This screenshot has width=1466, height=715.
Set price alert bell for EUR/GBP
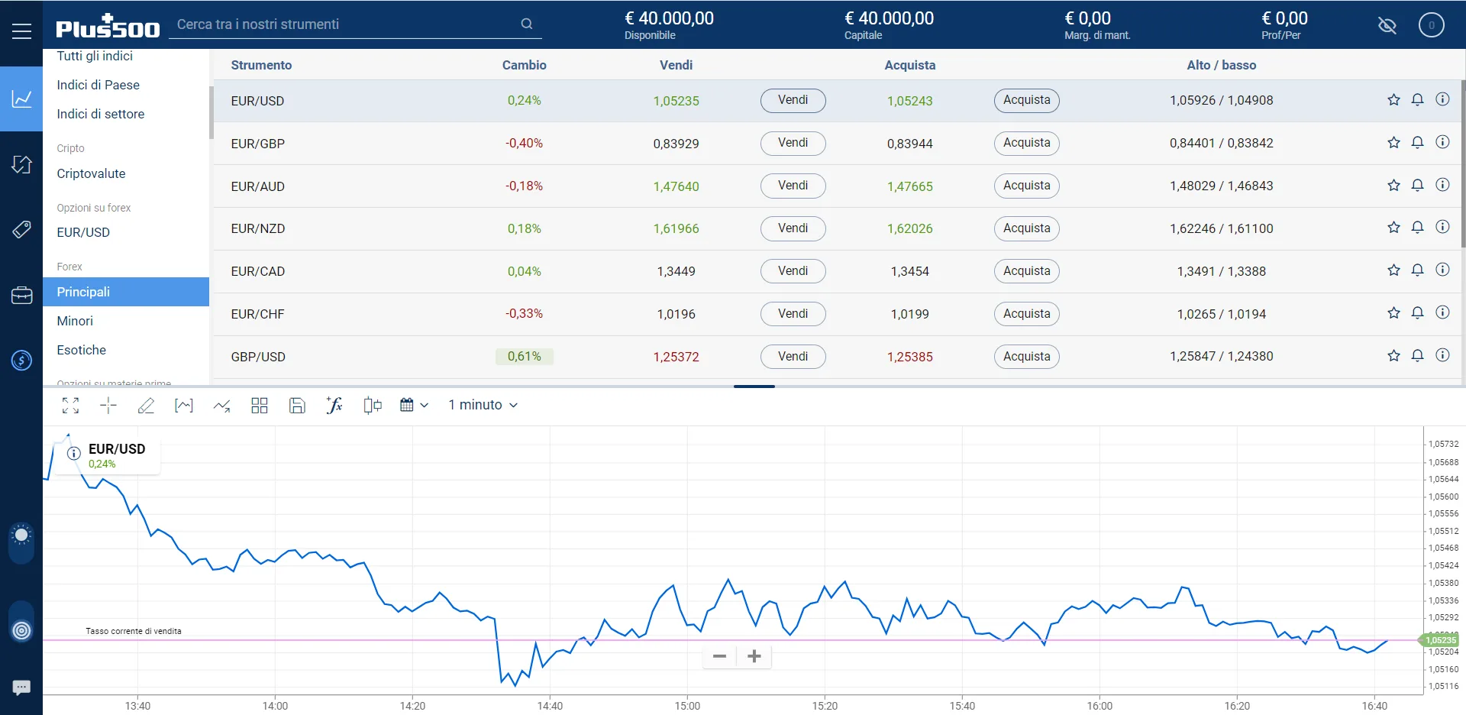coord(1417,143)
